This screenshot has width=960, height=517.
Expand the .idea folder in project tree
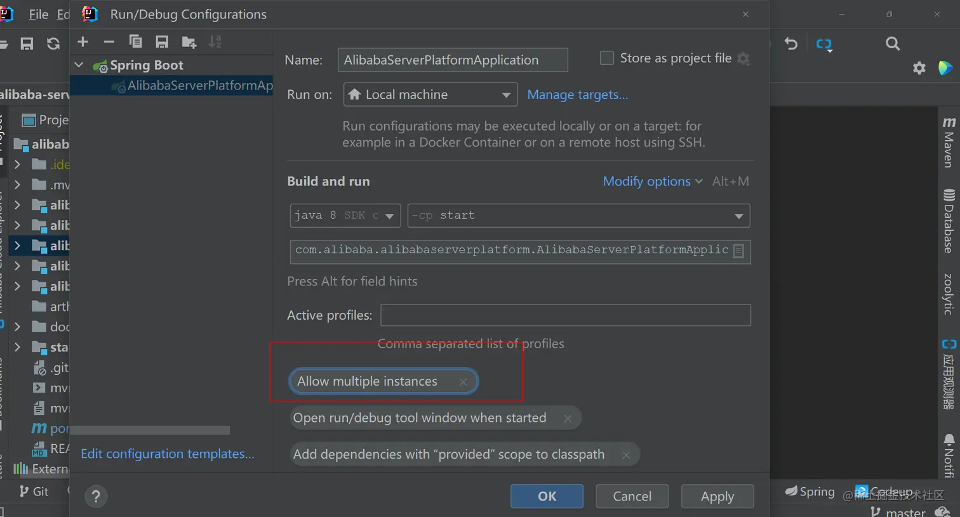tap(18, 164)
